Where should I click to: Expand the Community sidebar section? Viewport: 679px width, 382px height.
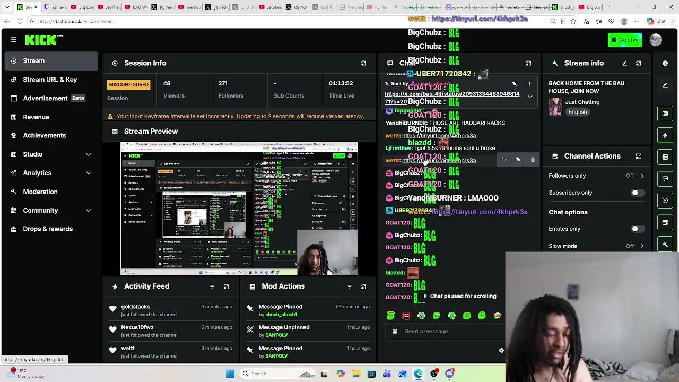coord(89,211)
